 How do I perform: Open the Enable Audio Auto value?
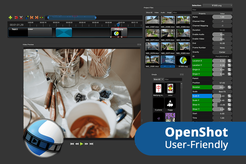[x=222, y=34]
